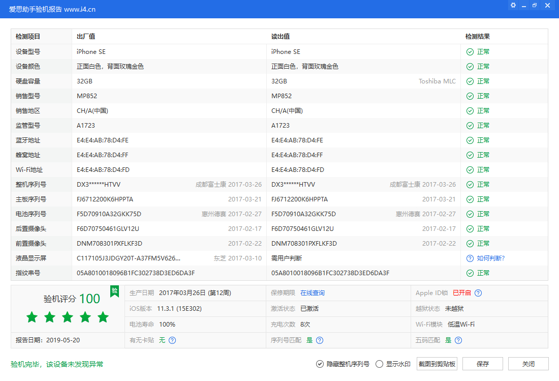Click factory Bluetooth address E4:E4:AB:78:D4:FE
Viewport: 559px width, 381px height.
103,140
